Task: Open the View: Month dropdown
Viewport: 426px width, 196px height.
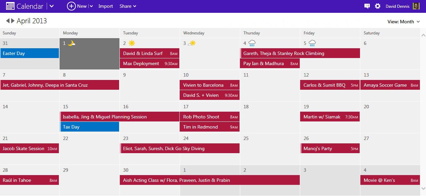Action: (x=404, y=22)
